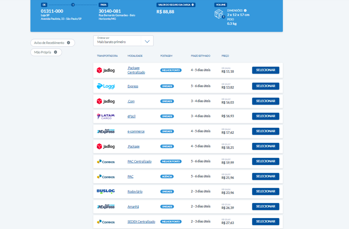Click Jadlog logo in the .Com row

tap(106, 101)
